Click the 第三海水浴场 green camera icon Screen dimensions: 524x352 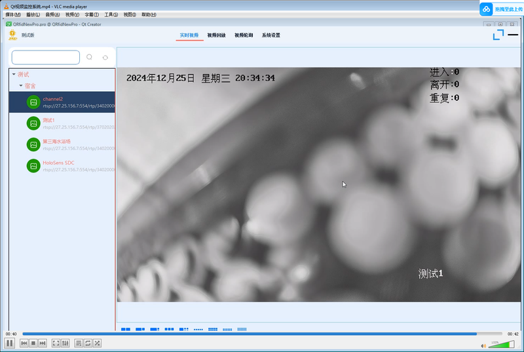point(33,145)
